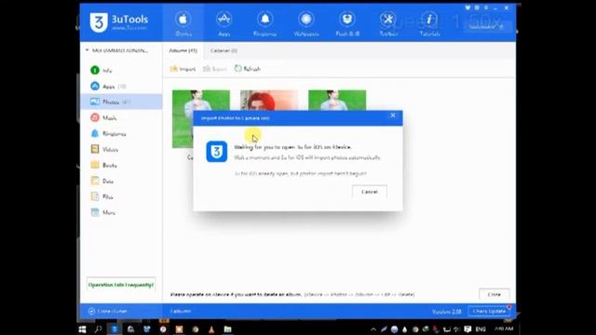Open third green album thumbnail

pos(337,100)
